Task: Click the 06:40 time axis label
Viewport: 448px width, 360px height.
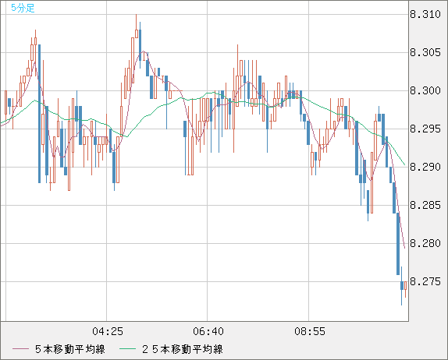Action: click(x=208, y=331)
